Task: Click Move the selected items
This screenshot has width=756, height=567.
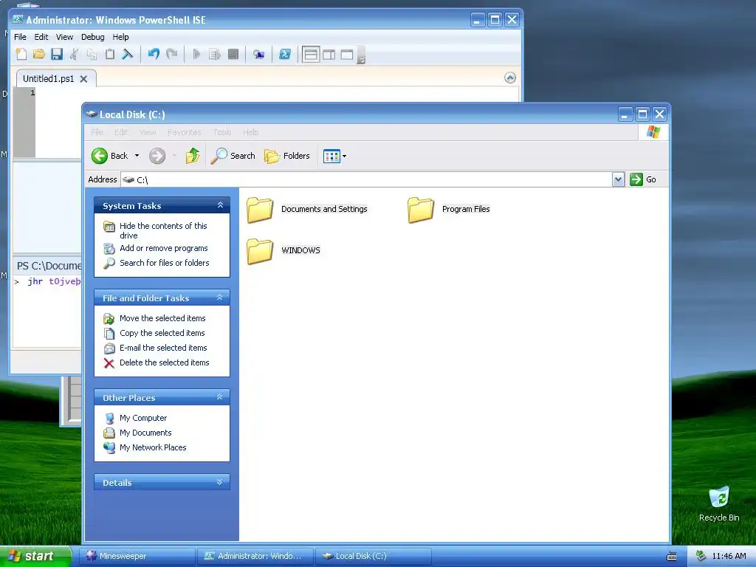Action: click(x=162, y=318)
